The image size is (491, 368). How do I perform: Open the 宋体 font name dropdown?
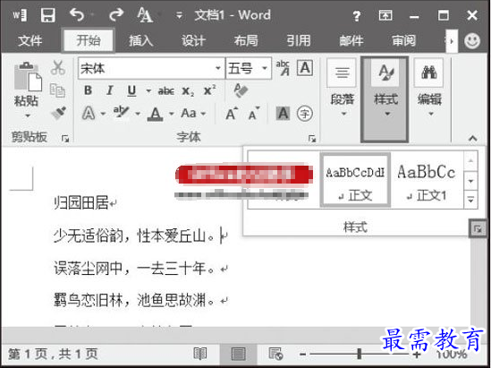pos(218,68)
